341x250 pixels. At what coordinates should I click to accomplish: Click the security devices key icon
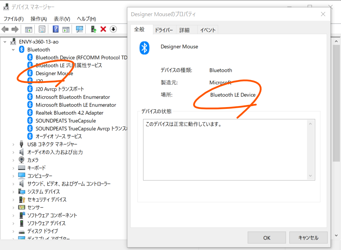pos(22,199)
